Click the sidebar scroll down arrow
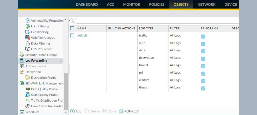 tap(66, 112)
